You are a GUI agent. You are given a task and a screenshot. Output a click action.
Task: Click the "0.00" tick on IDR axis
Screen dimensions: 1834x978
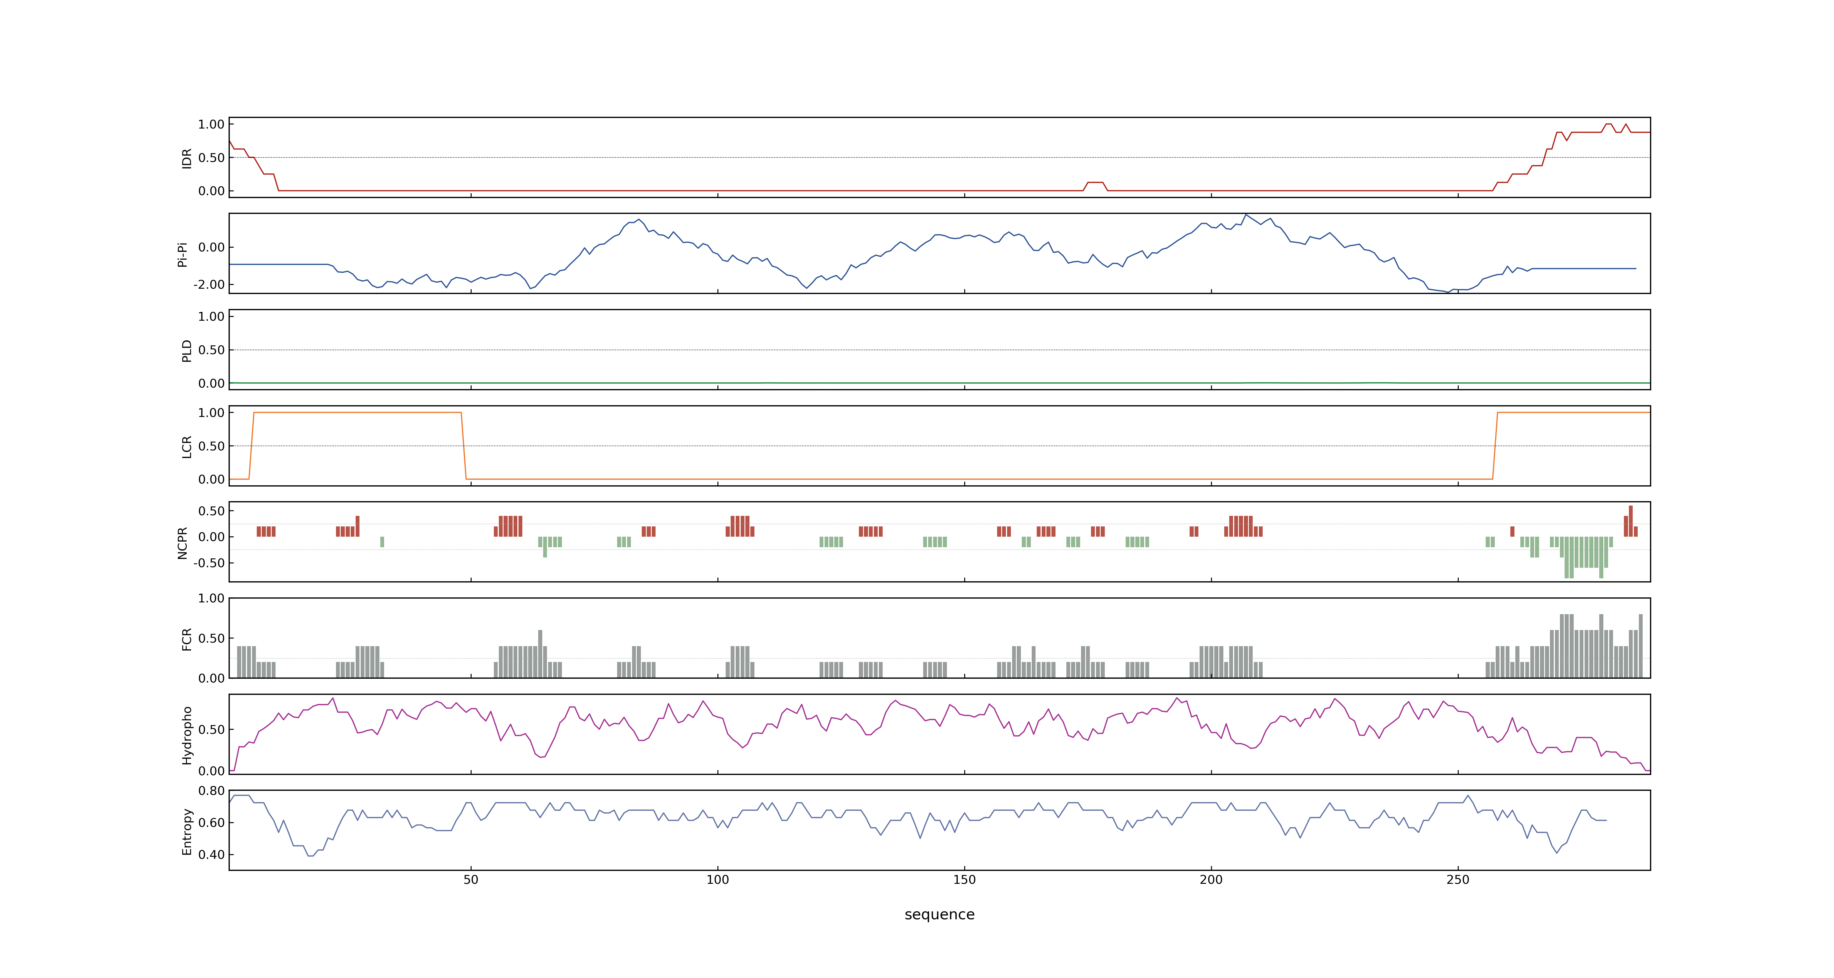[x=212, y=191]
